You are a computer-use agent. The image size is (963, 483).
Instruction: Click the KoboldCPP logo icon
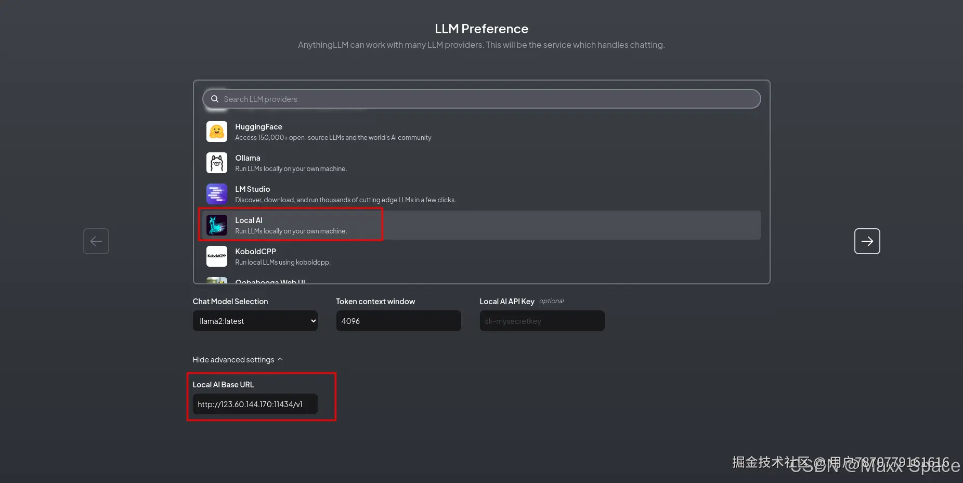(217, 256)
